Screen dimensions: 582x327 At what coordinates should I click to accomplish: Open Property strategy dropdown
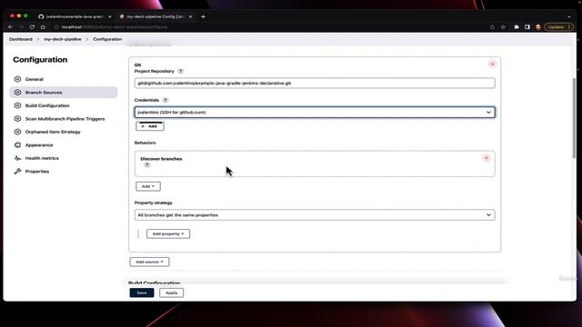(x=315, y=215)
